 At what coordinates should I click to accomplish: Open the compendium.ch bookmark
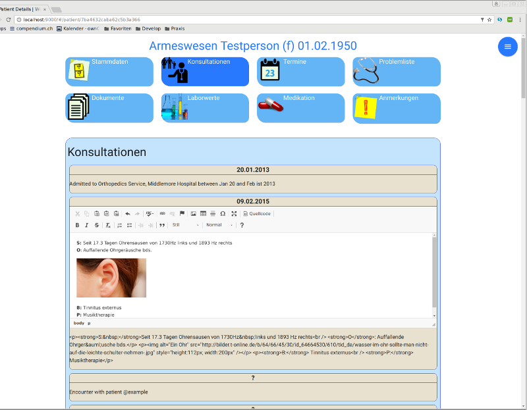coord(31,28)
